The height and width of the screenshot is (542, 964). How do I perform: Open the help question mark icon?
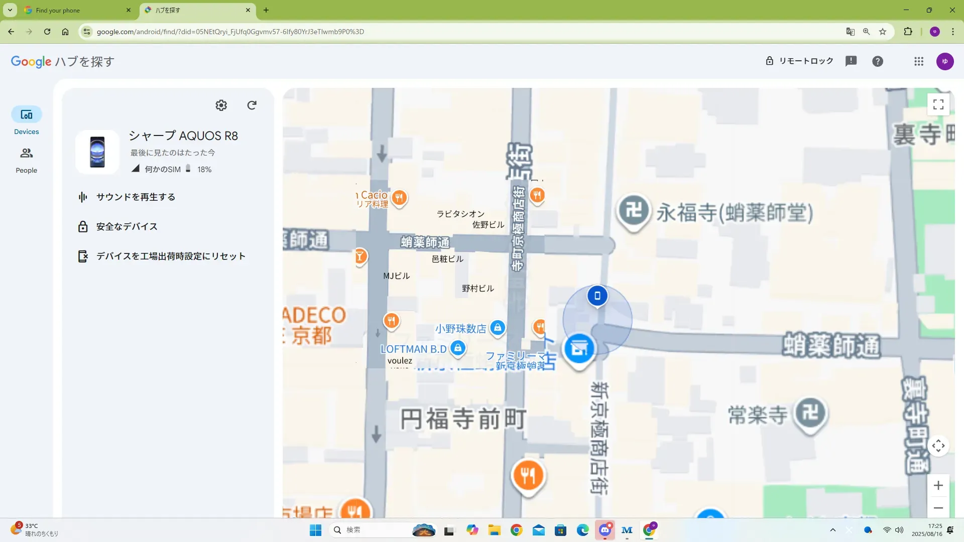point(877,61)
